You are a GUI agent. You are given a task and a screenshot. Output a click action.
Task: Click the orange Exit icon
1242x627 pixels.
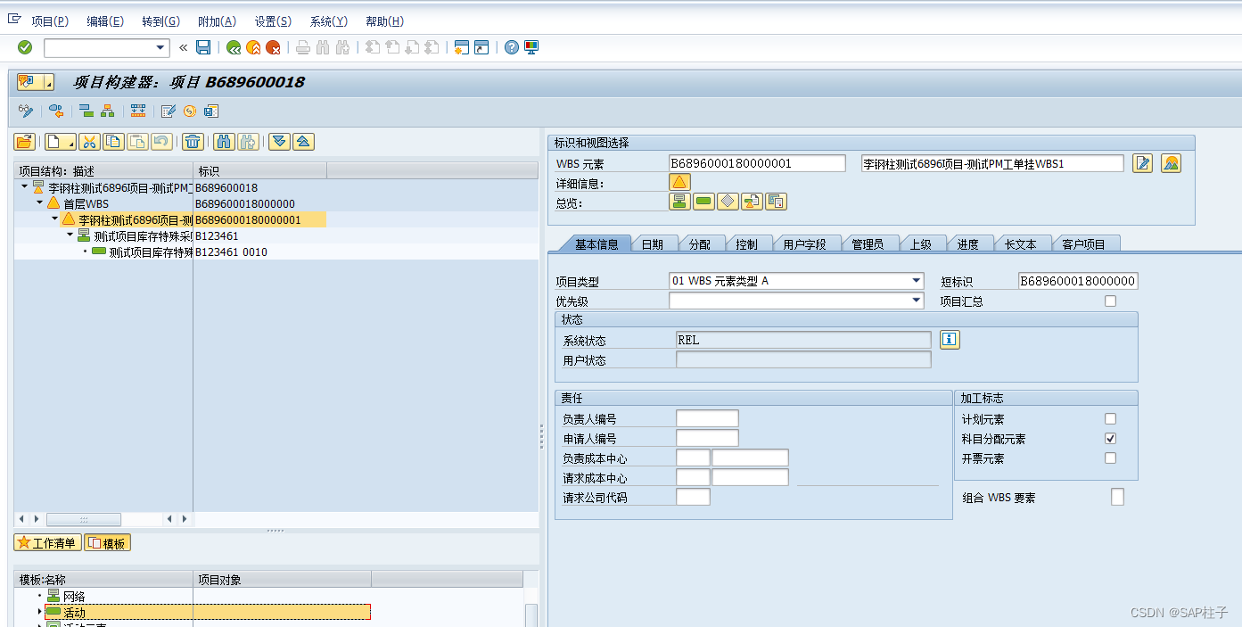click(253, 47)
